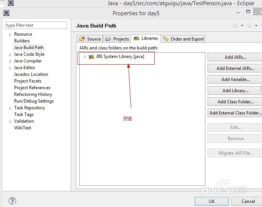The image size is (262, 207).
Task: Select Project References tree item
Action: [32, 88]
